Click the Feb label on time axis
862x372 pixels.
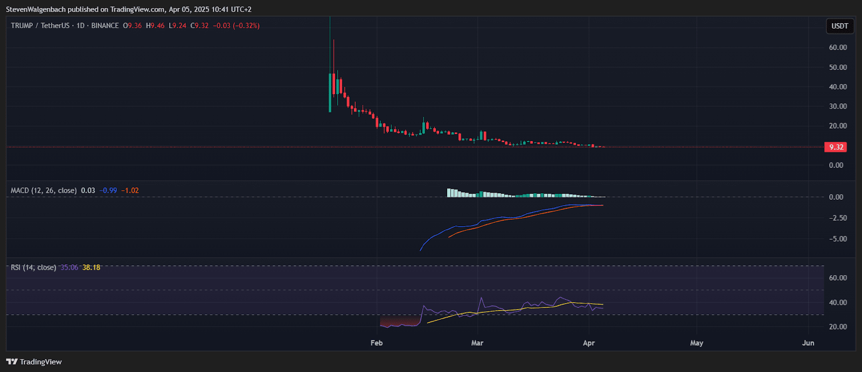tap(377, 343)
